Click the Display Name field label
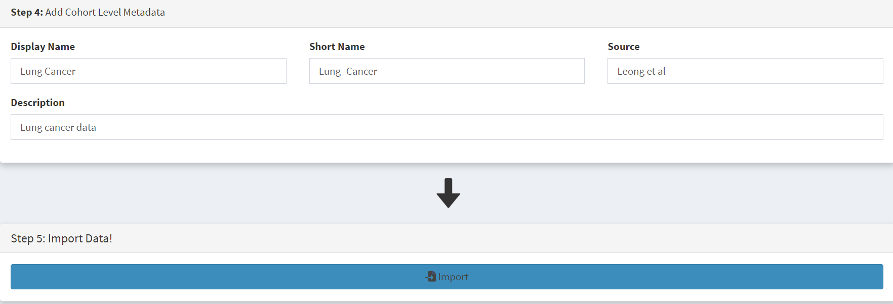This screenshot has width=893, height=304. [x=43, y=46]
